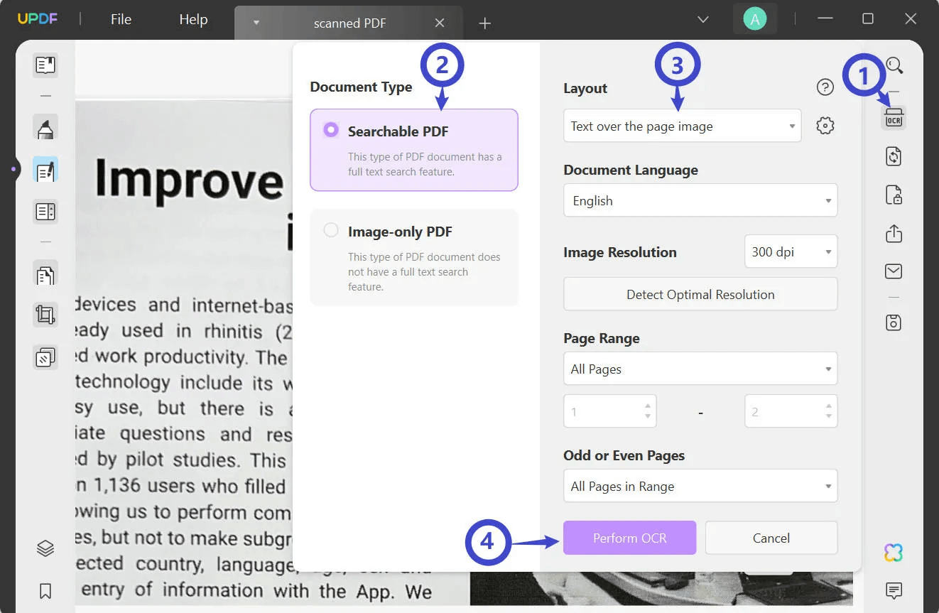Click the Save disk icon
939x613 pixels.
click(x=894, y=322)
